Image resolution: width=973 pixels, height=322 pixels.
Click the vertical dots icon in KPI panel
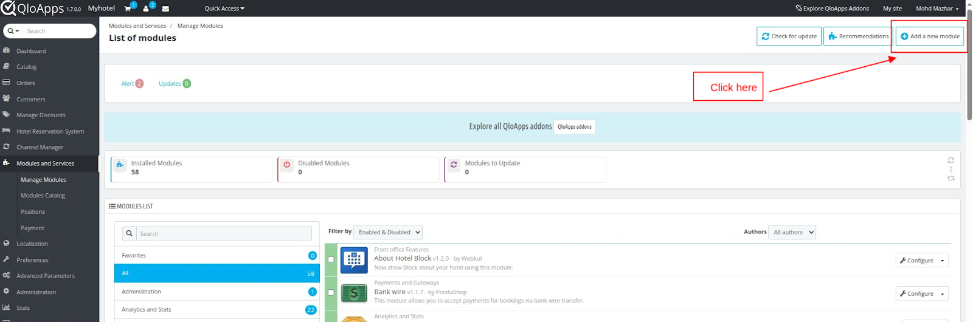pyautogui.click(x=950, y=170)
